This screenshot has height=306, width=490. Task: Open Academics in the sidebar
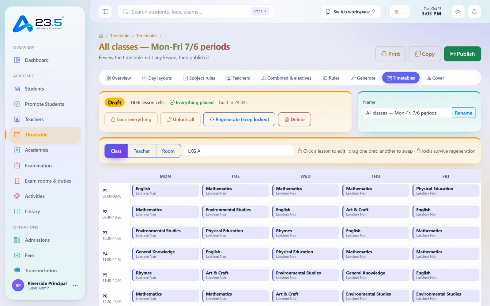click(45, 150)
